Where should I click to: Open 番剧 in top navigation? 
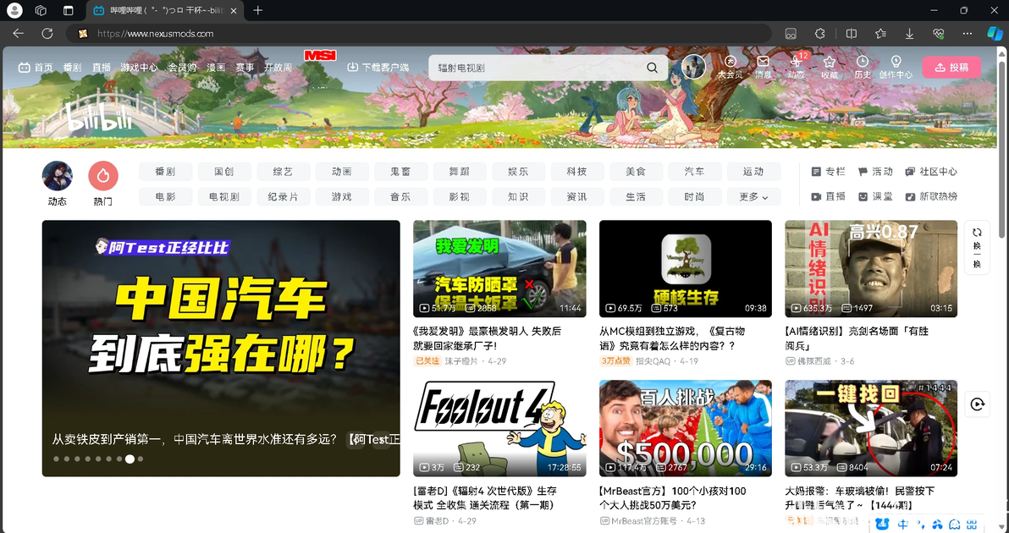point(72,67)
